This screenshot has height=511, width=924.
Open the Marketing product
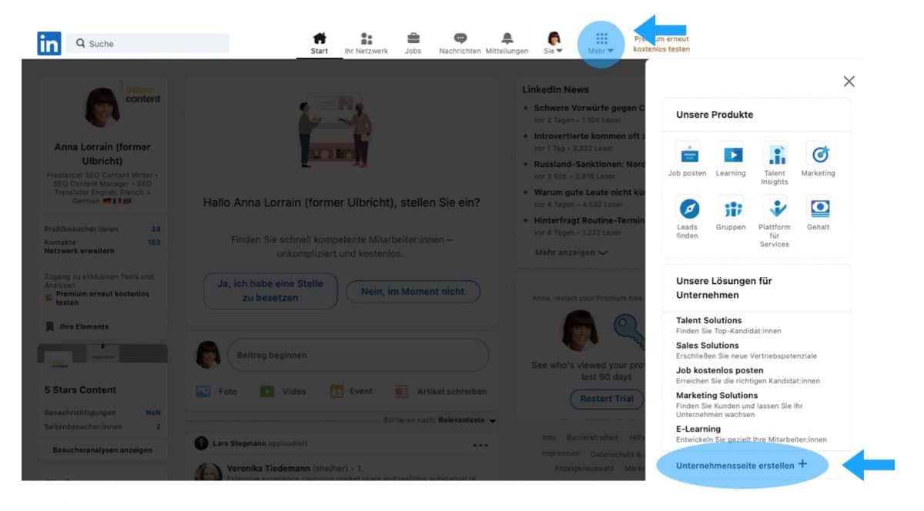pyautogui.click(x=818, y=159)
